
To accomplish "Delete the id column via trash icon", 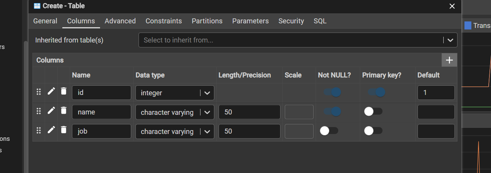I will 64,91.
